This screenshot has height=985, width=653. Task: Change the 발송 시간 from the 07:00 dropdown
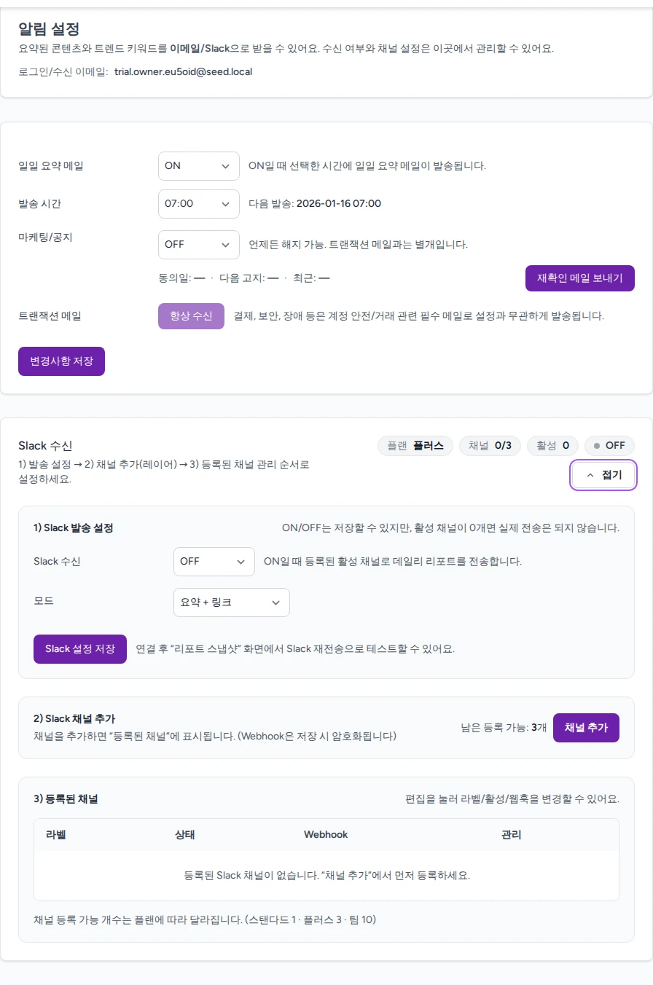[x=198, y=203]
